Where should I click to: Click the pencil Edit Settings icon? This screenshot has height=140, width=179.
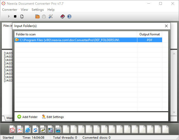click(43, 117)
